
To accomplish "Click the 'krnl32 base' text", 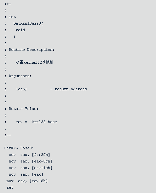I will (44, 122).
